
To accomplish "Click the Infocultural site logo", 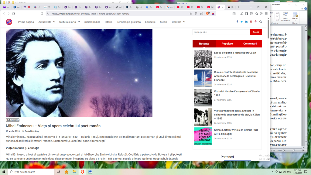I will tap(9, 22).
